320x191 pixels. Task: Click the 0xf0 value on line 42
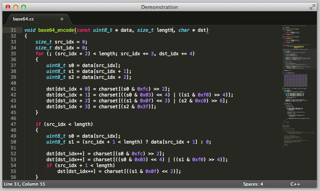(203, 95)
